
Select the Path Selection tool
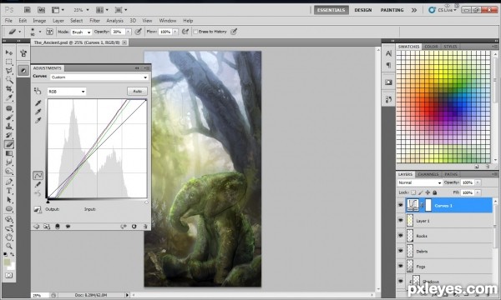9,200
